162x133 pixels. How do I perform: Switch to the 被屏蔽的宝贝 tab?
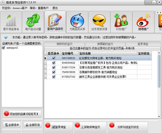(105, 44)
